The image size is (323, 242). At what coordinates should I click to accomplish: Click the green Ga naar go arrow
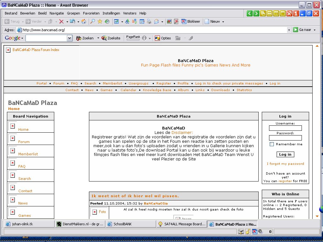pyautogui.click(x=295, y=30)
